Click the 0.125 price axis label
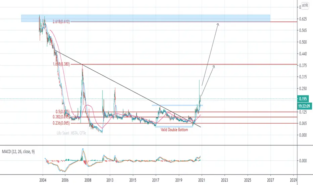Screen dimensions: 313x185 coord(303,112)
